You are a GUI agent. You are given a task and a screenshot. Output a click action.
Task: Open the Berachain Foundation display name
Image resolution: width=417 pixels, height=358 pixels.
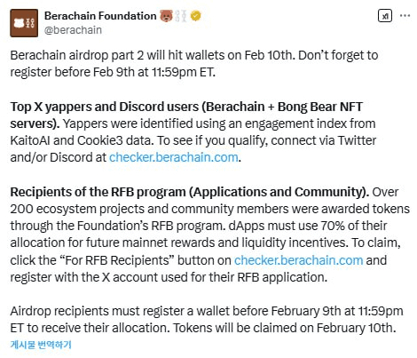[100, 16]
